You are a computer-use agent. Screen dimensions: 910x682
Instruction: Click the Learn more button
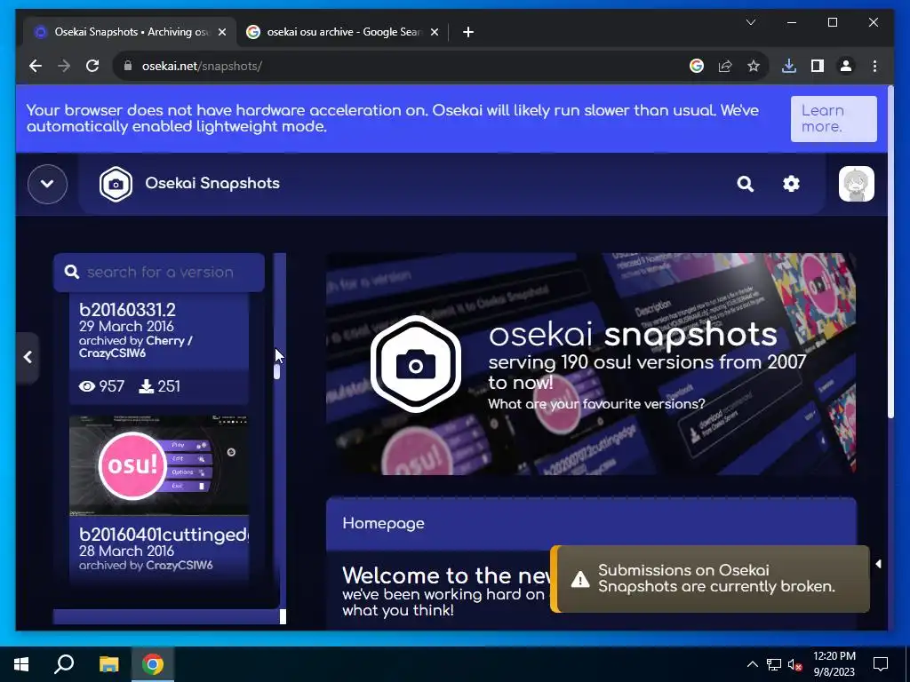(834, 118)
